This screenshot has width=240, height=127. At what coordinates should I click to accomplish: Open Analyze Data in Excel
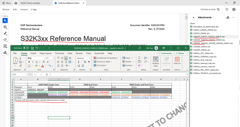pos(155,62)
